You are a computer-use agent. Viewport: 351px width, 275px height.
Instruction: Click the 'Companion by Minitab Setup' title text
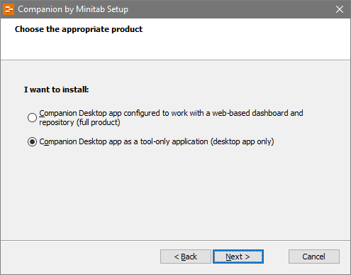[x=73, y=9]
